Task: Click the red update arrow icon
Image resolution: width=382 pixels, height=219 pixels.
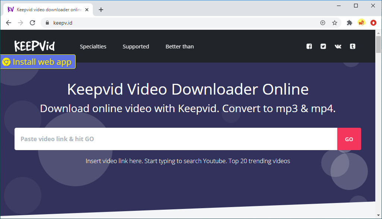Action: (x=373, y=23)
